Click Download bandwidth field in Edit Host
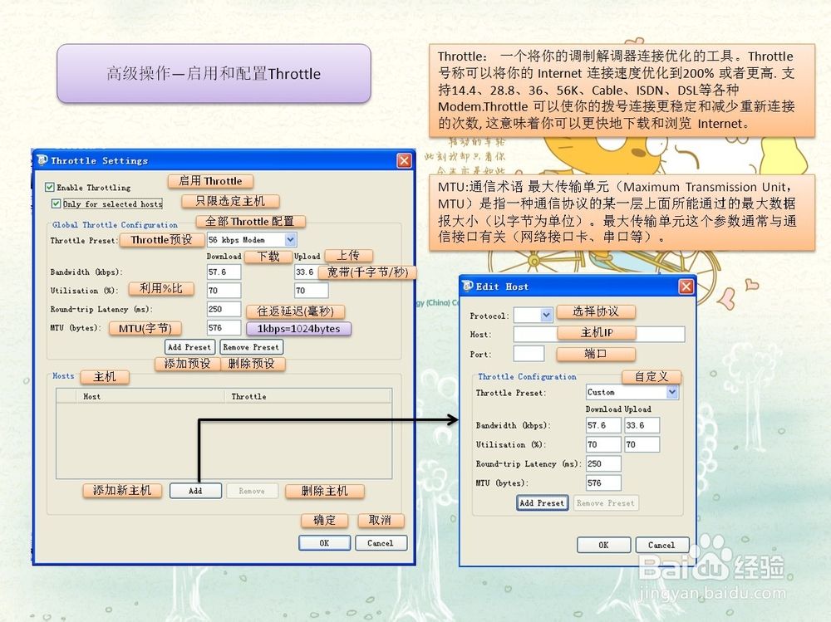Image resolution: width=831 pixels, height=622 pixels. (603, 425)
